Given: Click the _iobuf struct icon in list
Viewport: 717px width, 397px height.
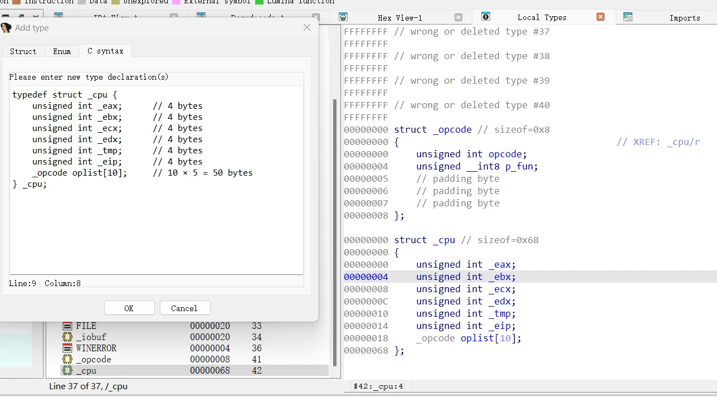Looking at the screenshot, I should click(x=67, y=337).
